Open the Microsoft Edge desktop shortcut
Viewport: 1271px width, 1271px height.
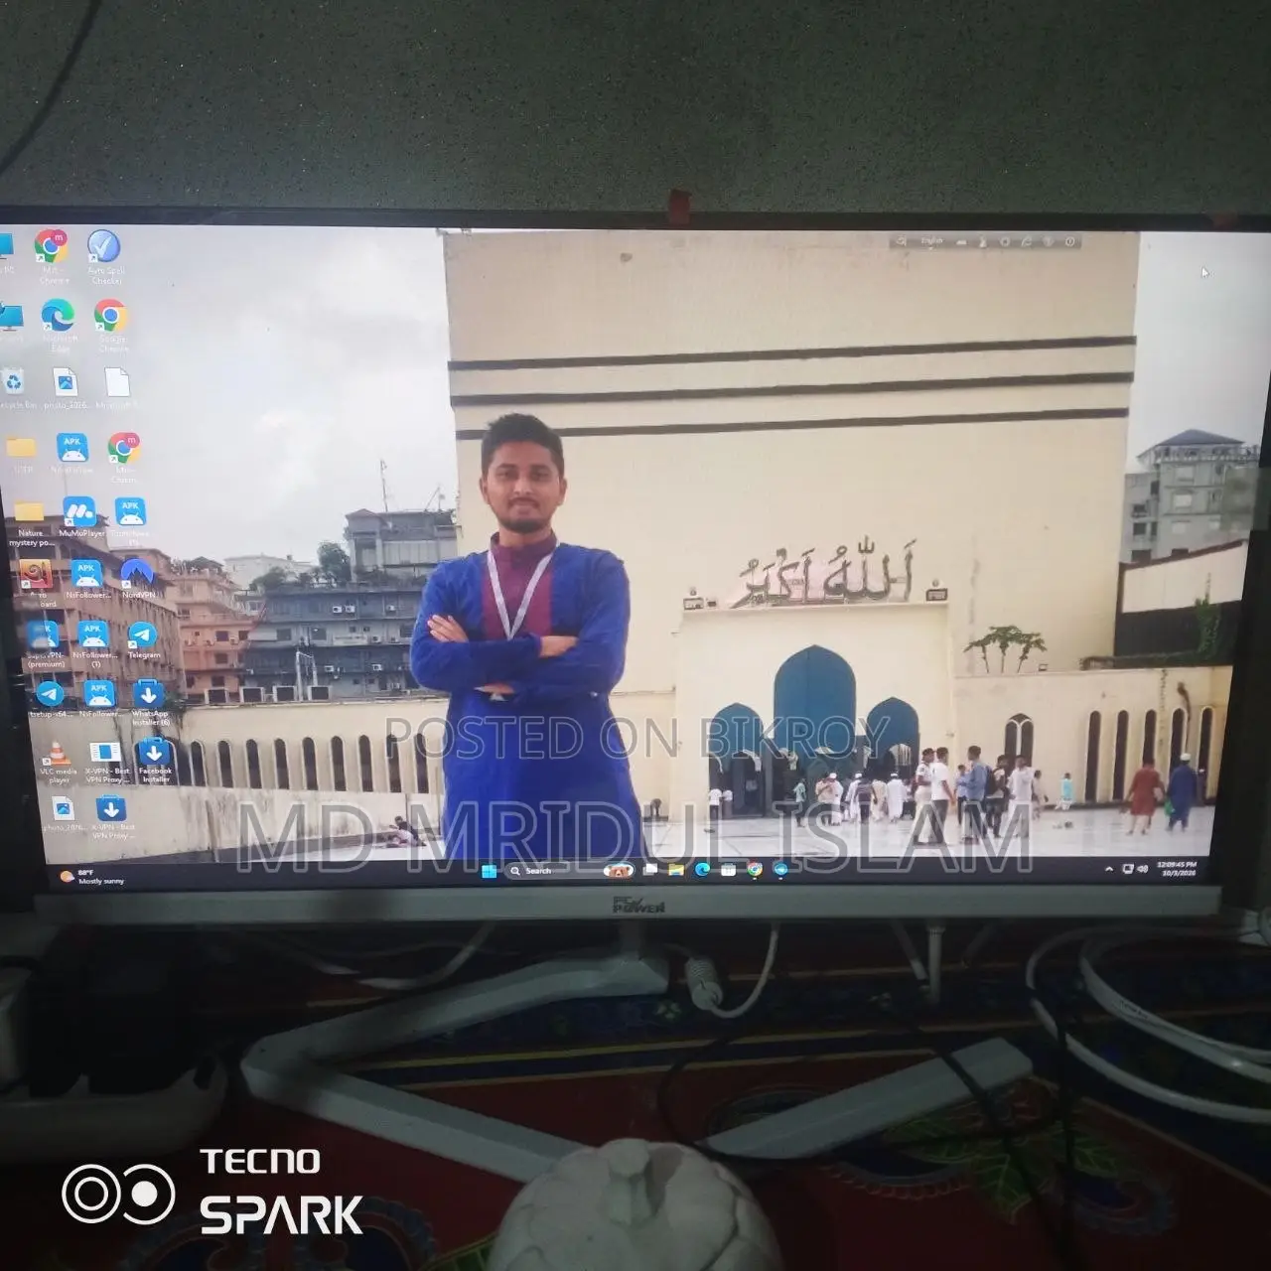pyautogui.click(x=59, y=326)
